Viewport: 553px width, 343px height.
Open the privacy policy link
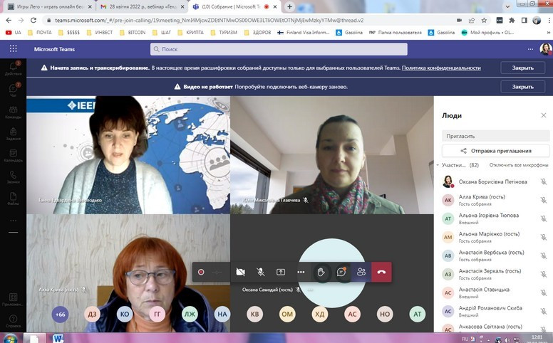[441, 68]
